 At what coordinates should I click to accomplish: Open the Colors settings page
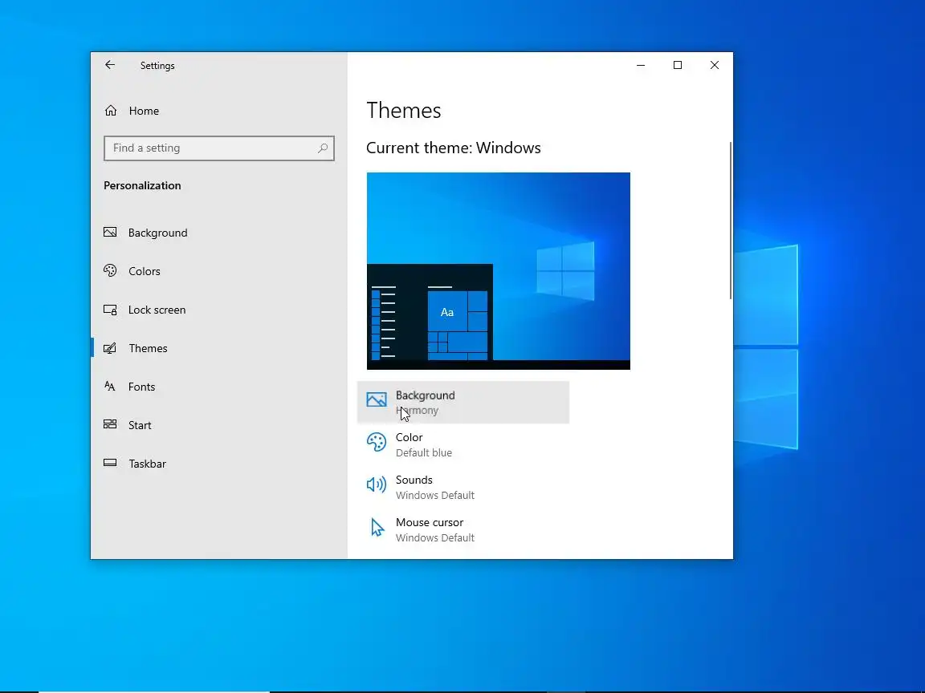pyautogui.click(x=219, y=271)
